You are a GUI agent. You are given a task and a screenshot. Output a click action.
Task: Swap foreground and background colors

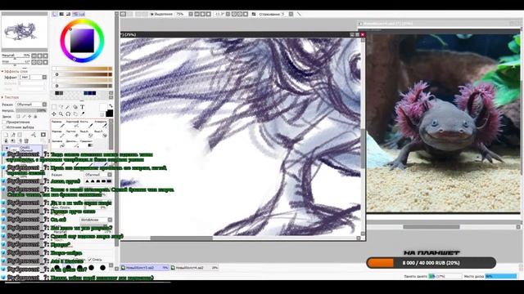click(111, 106)
